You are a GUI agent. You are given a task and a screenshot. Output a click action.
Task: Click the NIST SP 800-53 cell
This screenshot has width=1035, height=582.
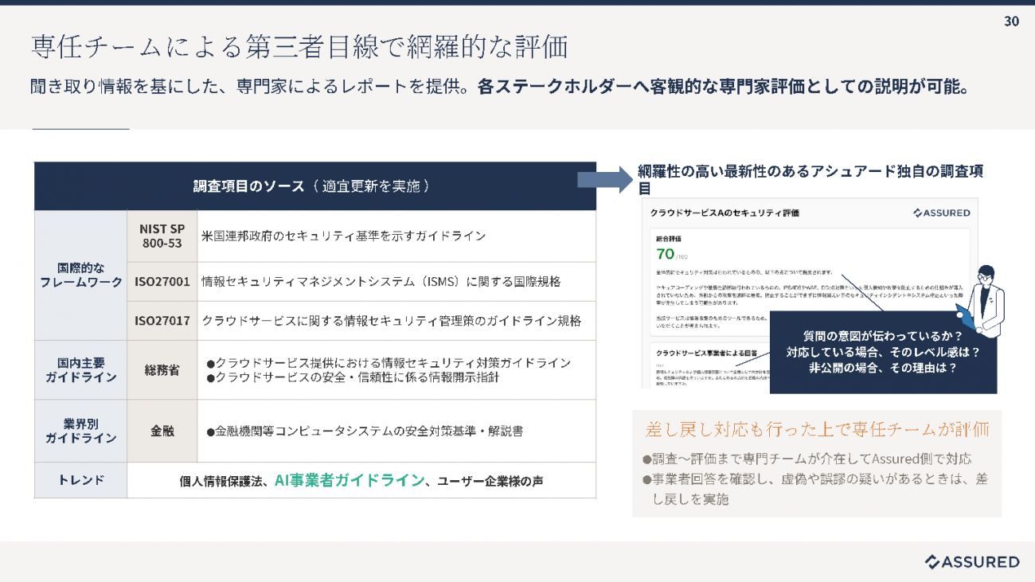[x=162, y=236]
